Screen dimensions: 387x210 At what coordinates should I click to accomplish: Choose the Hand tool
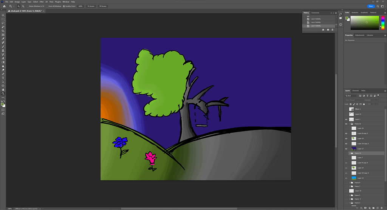3,89
